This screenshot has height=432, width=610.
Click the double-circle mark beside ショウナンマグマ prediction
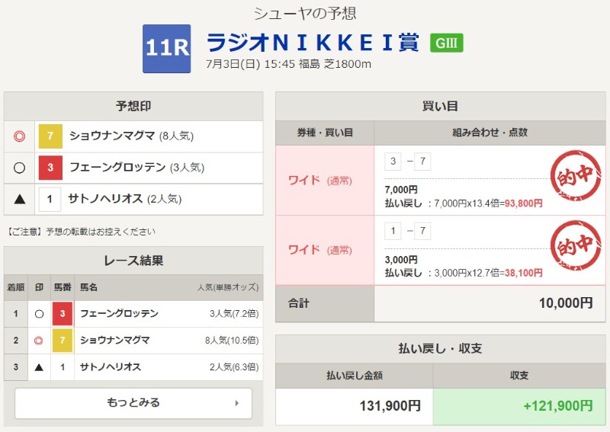pos(20,136)
